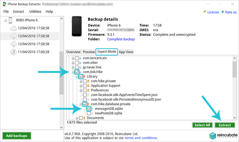Click the Rate us link

pos(231,12)
